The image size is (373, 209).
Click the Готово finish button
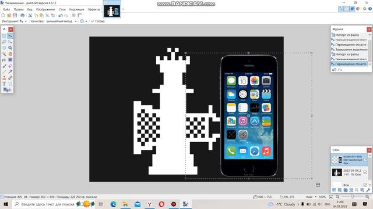98,21
